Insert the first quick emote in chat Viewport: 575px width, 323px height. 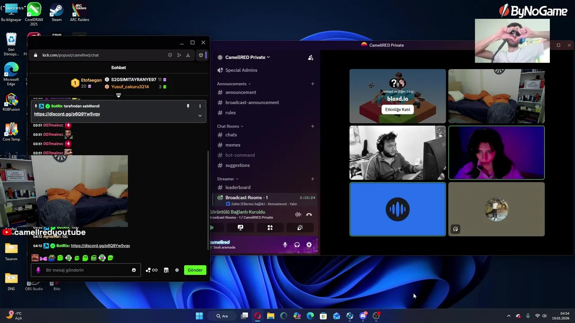coord(35,258)
